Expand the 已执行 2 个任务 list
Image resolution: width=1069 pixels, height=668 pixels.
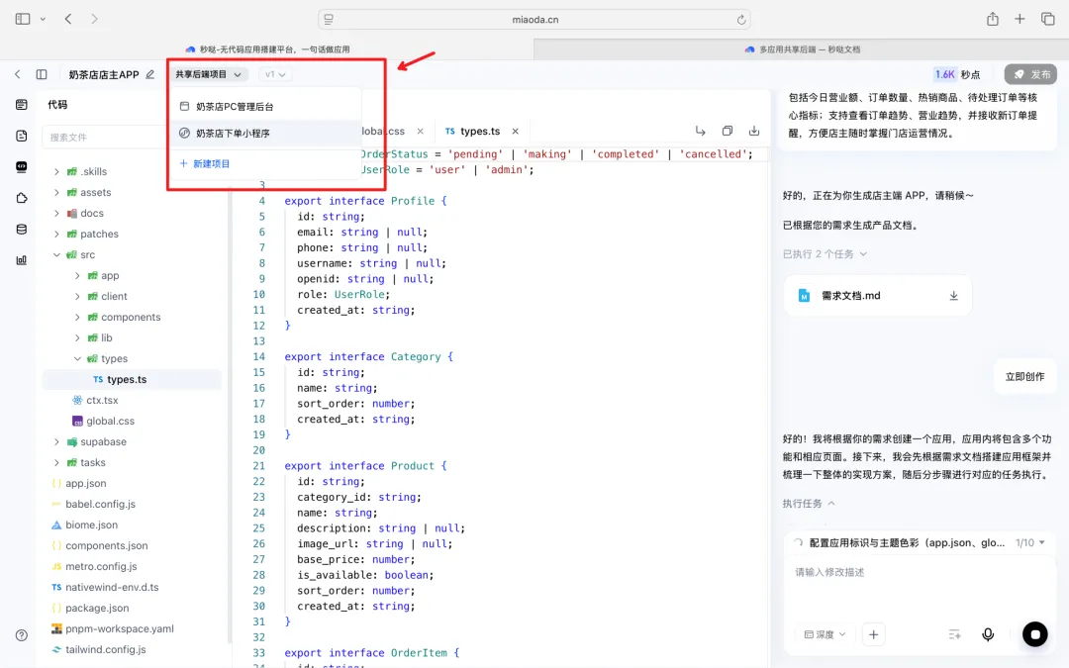[825, 254]
